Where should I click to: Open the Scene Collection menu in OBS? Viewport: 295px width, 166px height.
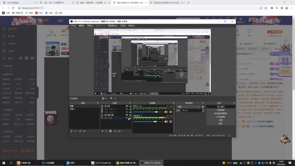tap(112, 25)
